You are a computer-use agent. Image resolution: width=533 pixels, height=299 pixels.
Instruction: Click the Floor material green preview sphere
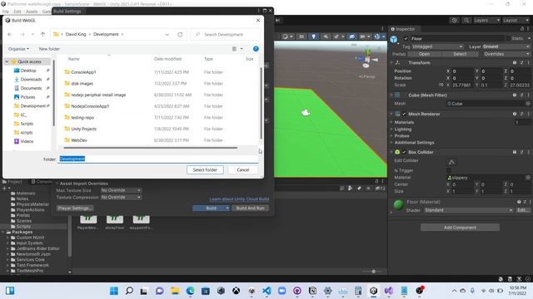[x=398, y=205]
